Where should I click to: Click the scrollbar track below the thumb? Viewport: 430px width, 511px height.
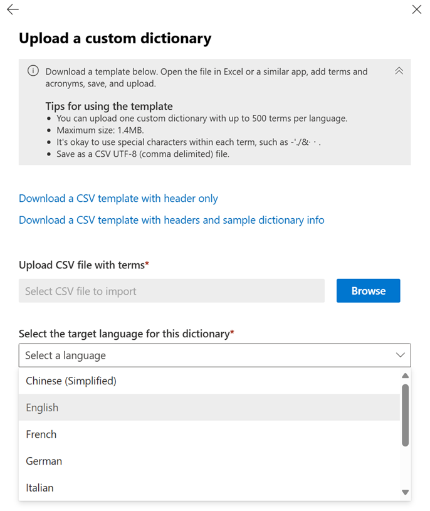coord(405,467)
